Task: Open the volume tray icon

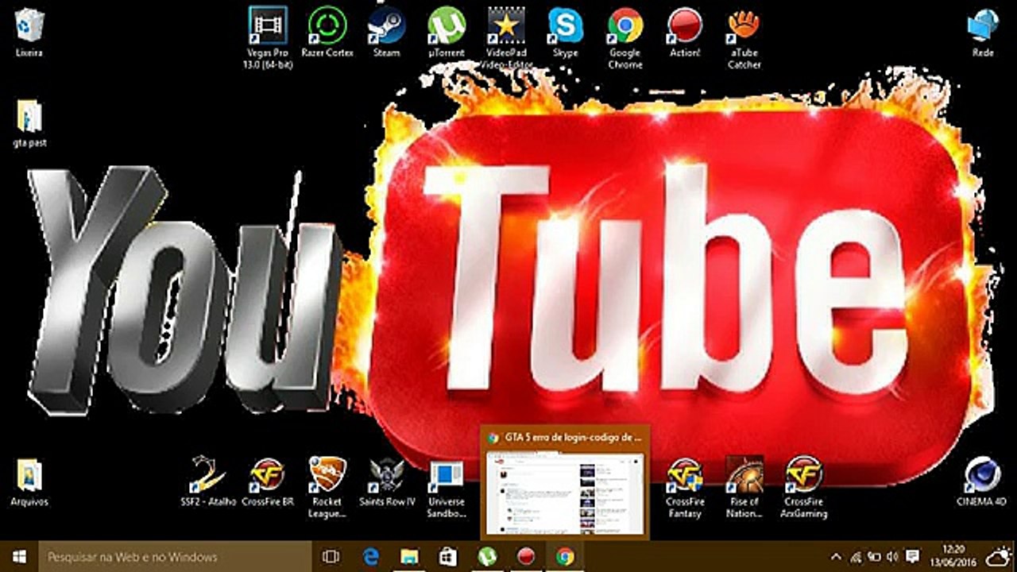Action: point(891,556)
